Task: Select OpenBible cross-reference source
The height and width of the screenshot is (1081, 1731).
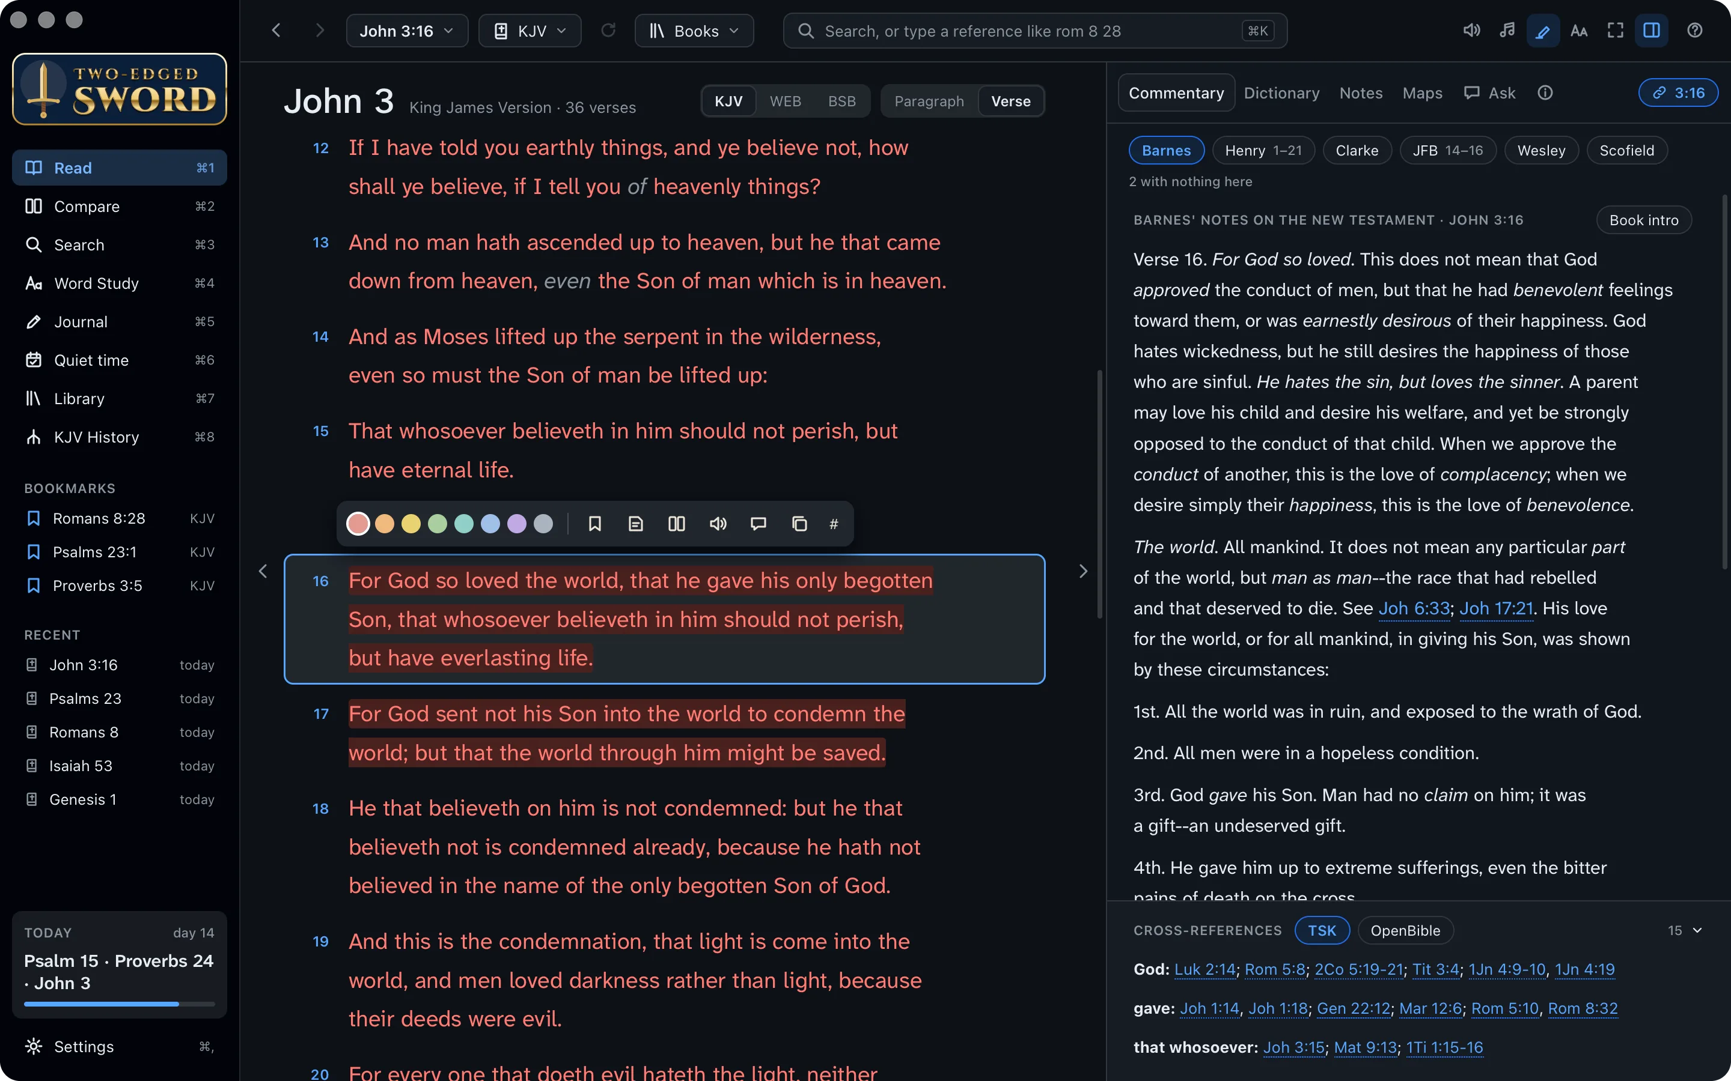Action: click(x=1405, y=931)
